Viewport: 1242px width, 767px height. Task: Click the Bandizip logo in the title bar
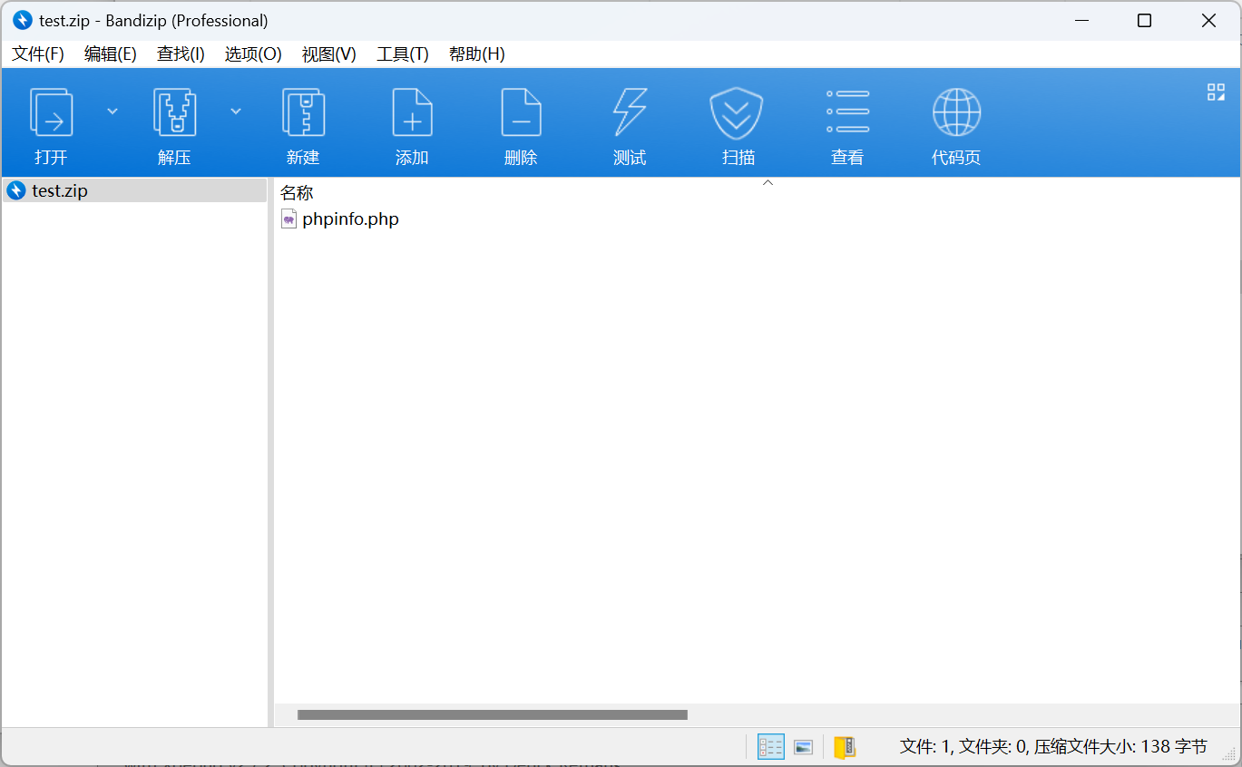(23, 20)
